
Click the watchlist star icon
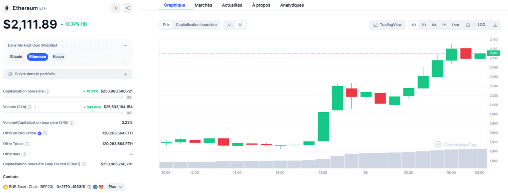click(x=116, y=8)
